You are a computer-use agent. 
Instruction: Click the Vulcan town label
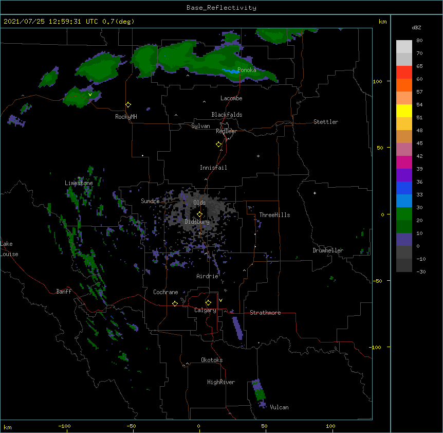(279, 407)
